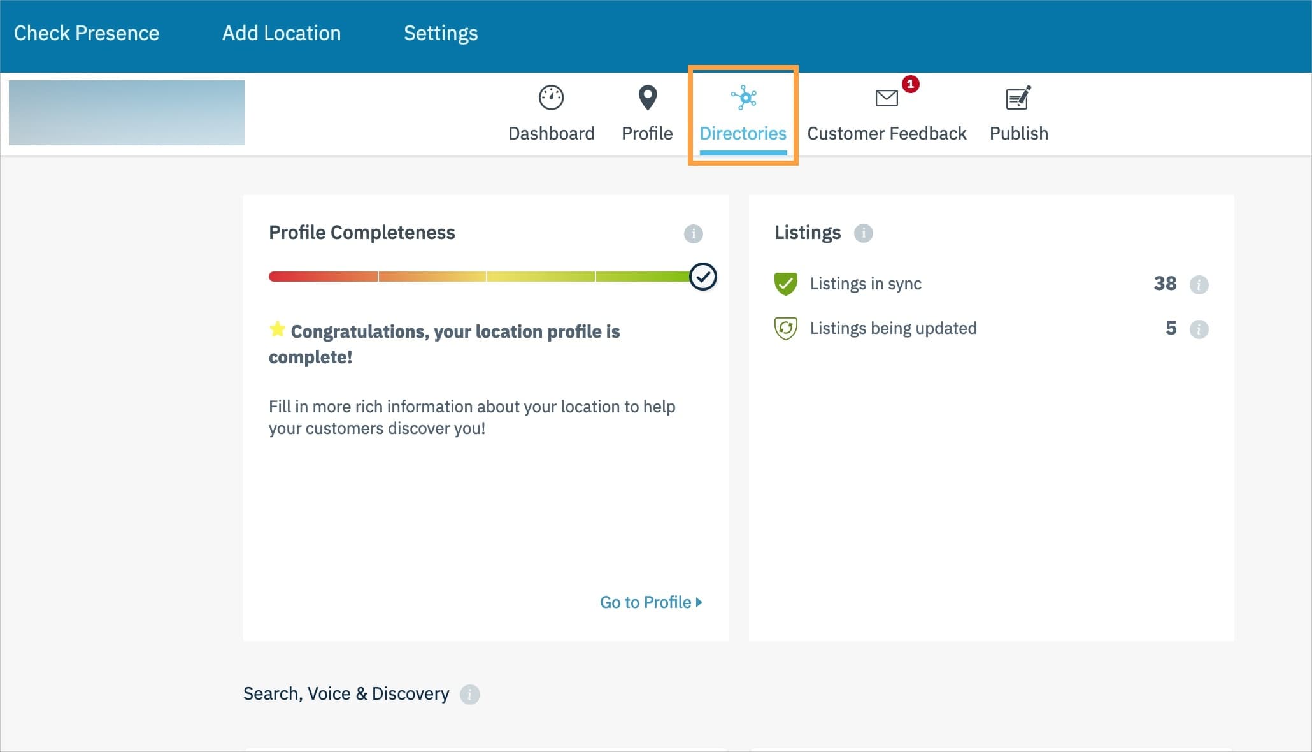The image size is (1312, 752).
Task: Click the yellow star icon
Action: click(x=277, y=329)
